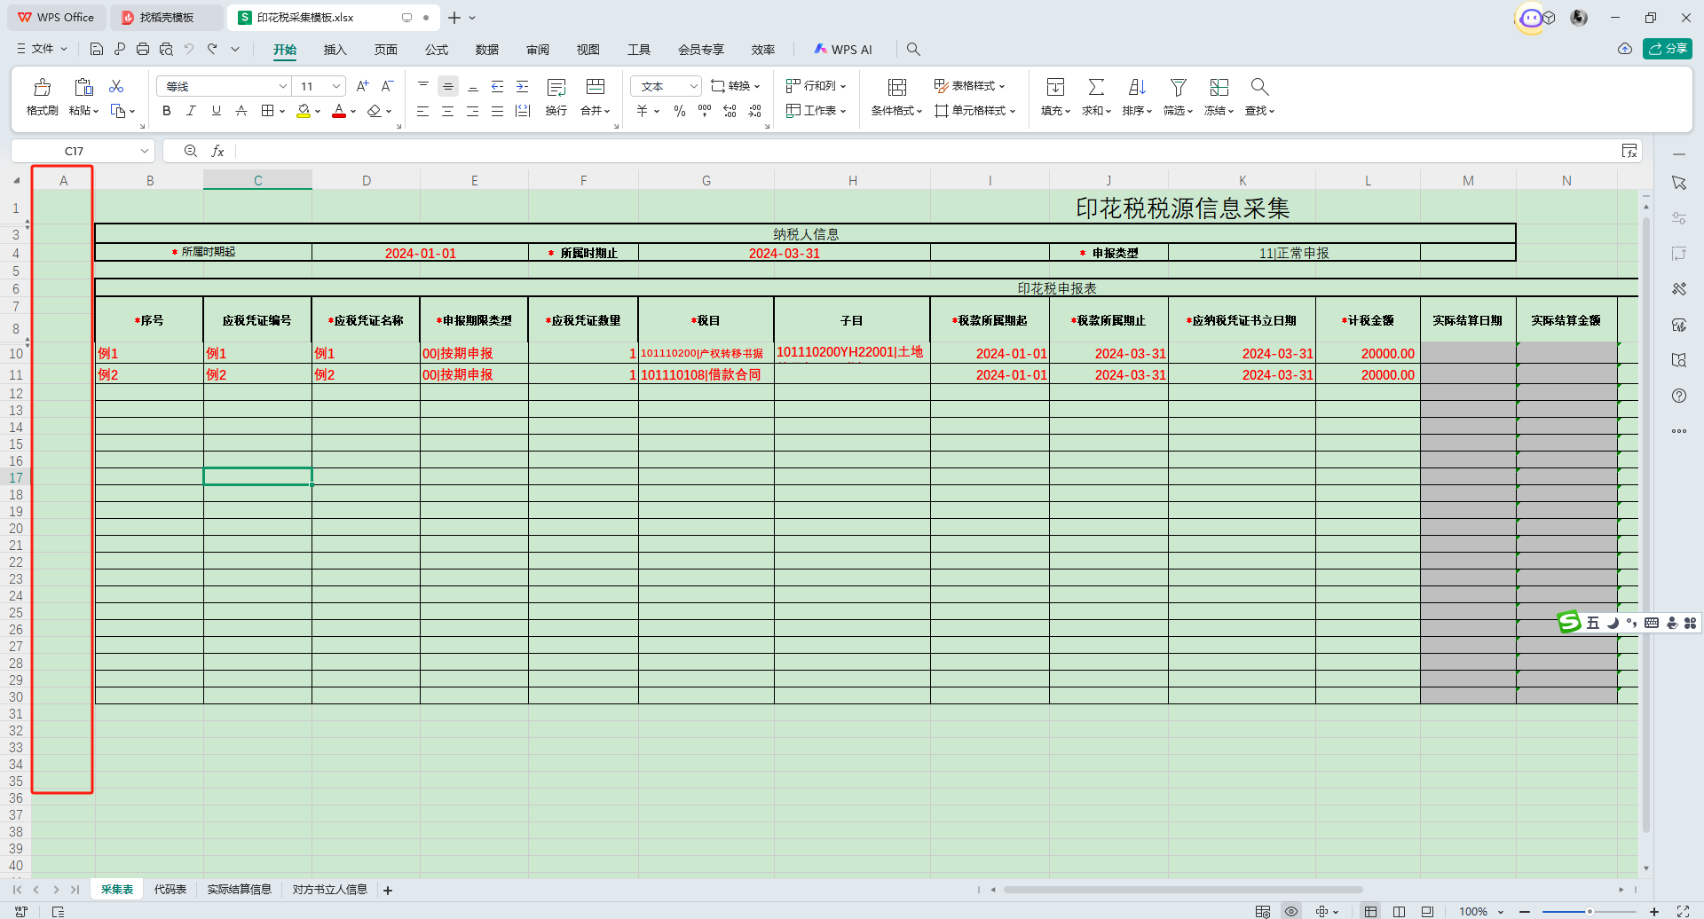Switch to Page Layout view in status bar
This screenshot has height=919, width=1704.
point(1400,911)
